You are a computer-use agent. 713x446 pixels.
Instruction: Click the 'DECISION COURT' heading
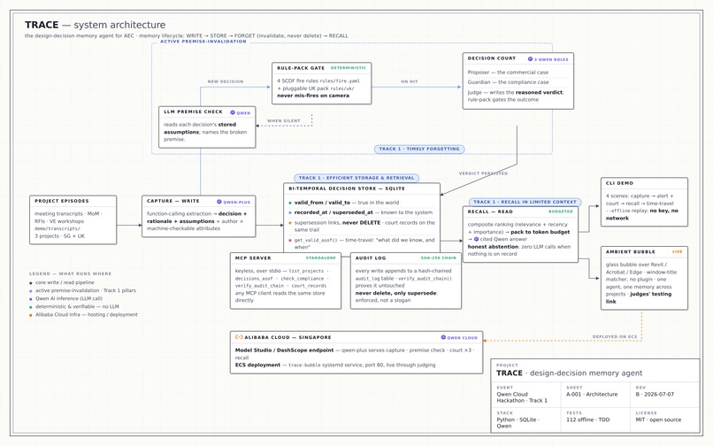[492, 58]
